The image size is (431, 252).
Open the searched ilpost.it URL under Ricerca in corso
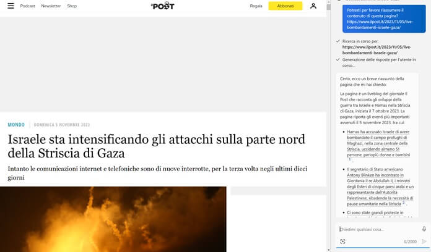[377, 50]
